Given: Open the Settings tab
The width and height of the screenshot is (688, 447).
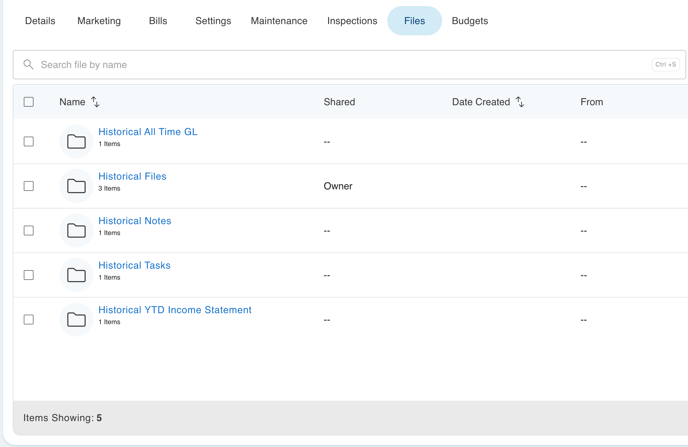Looking at the screenshot, I should [213, 21].
